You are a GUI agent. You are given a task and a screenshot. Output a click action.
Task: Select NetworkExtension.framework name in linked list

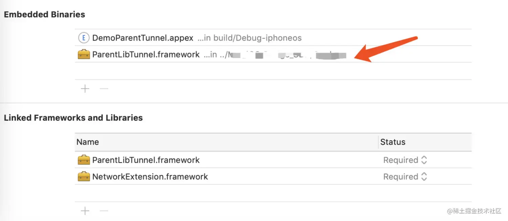150,176
